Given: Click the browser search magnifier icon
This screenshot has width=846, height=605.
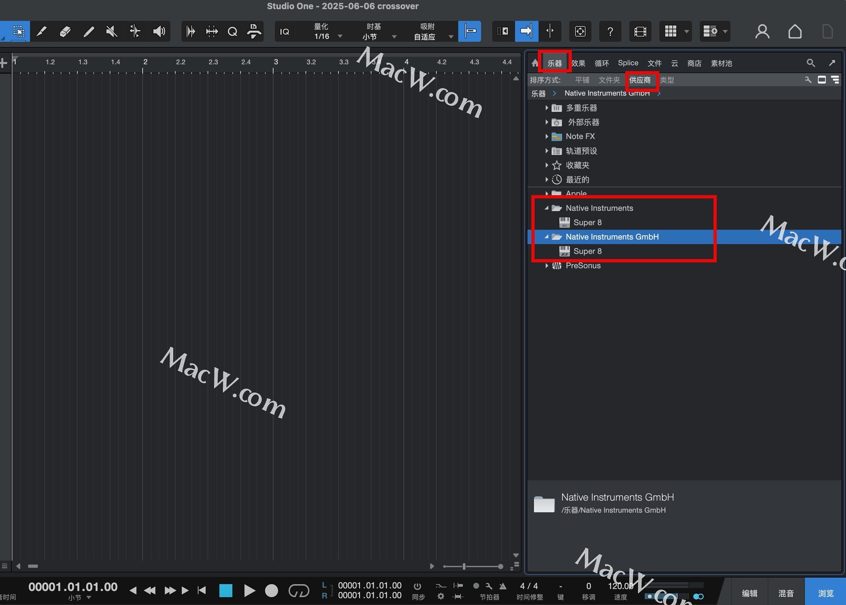Looking at the screenshot, I should 811,63.
